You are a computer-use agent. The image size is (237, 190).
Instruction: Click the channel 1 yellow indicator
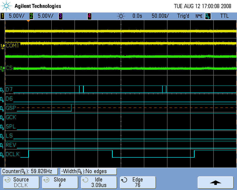(x=3, y=16)
